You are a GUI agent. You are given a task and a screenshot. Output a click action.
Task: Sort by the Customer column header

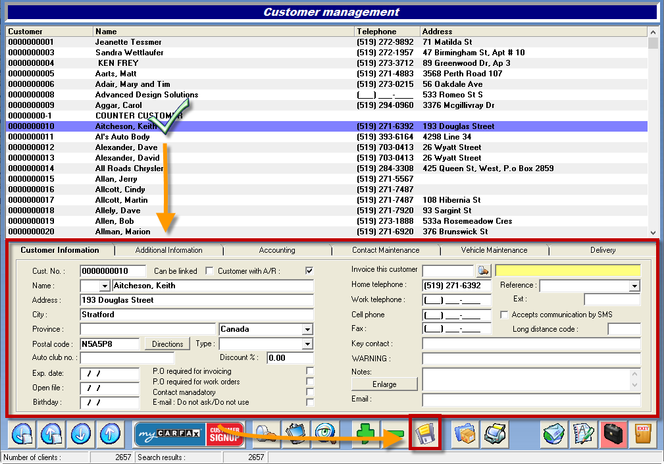[49, 32]
